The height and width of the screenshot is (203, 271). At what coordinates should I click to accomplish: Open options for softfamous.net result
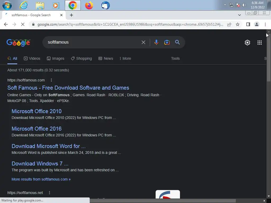tap(49, 193)
